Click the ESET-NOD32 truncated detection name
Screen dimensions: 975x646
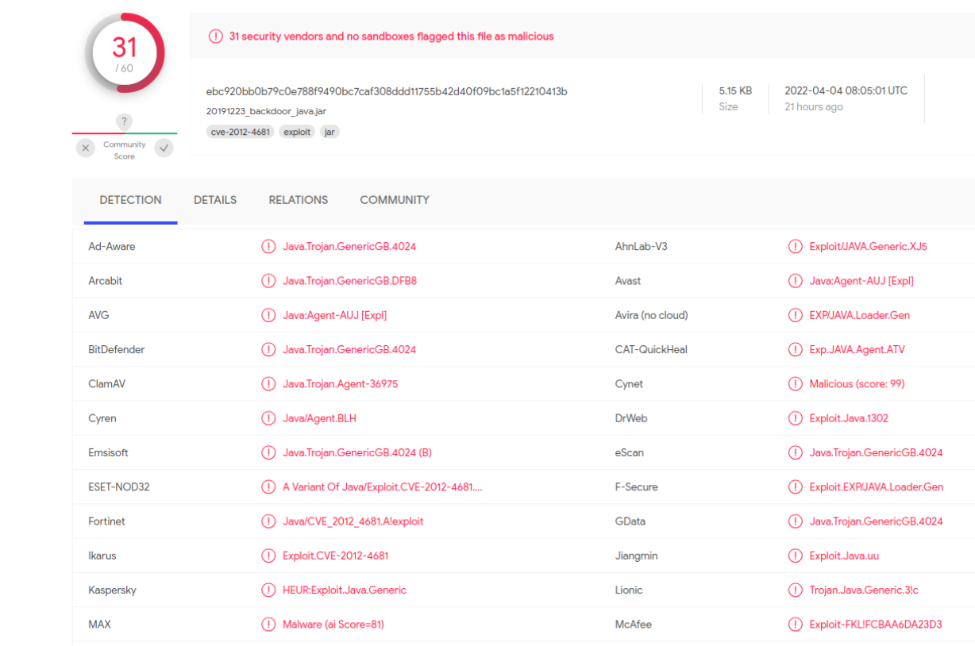tap(383, 487)
